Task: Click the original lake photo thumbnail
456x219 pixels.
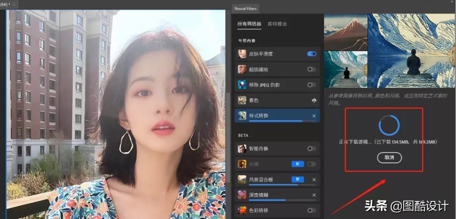Action: point(346,69)
